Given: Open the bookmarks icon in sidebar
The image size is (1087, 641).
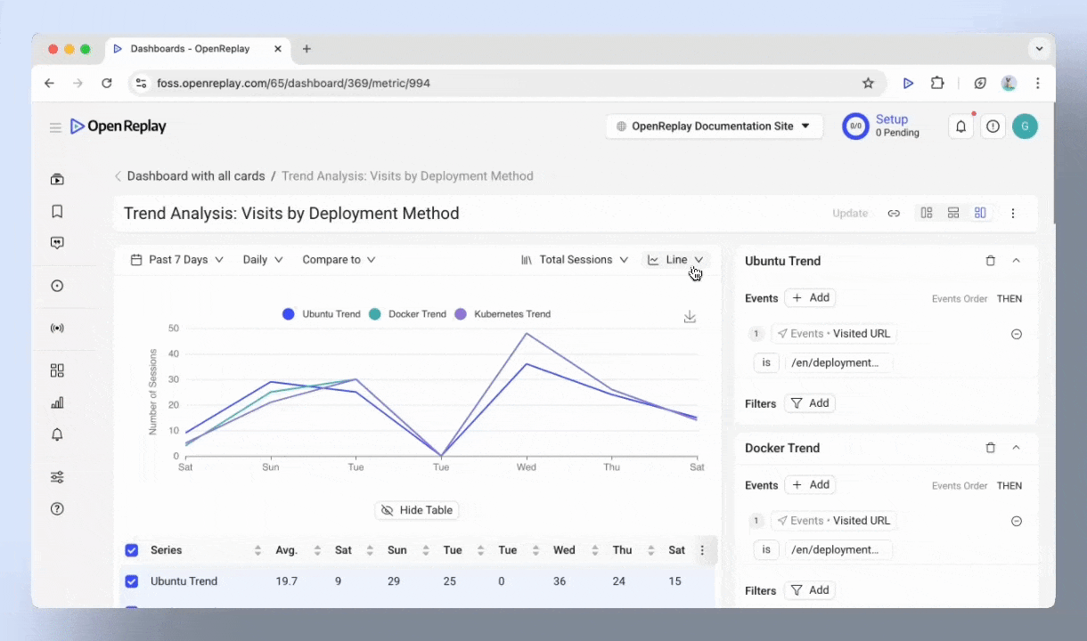Looking at the screenshot, I should (x=57, y=211).
